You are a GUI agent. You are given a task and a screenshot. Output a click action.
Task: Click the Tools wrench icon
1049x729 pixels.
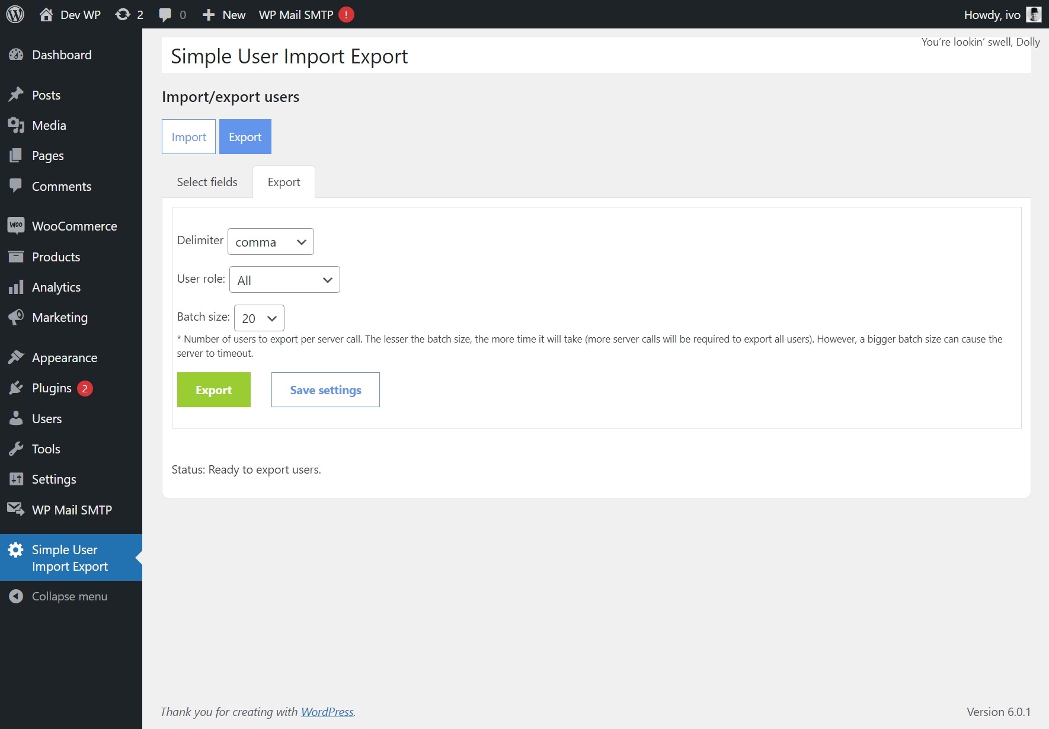click(16, 449)
